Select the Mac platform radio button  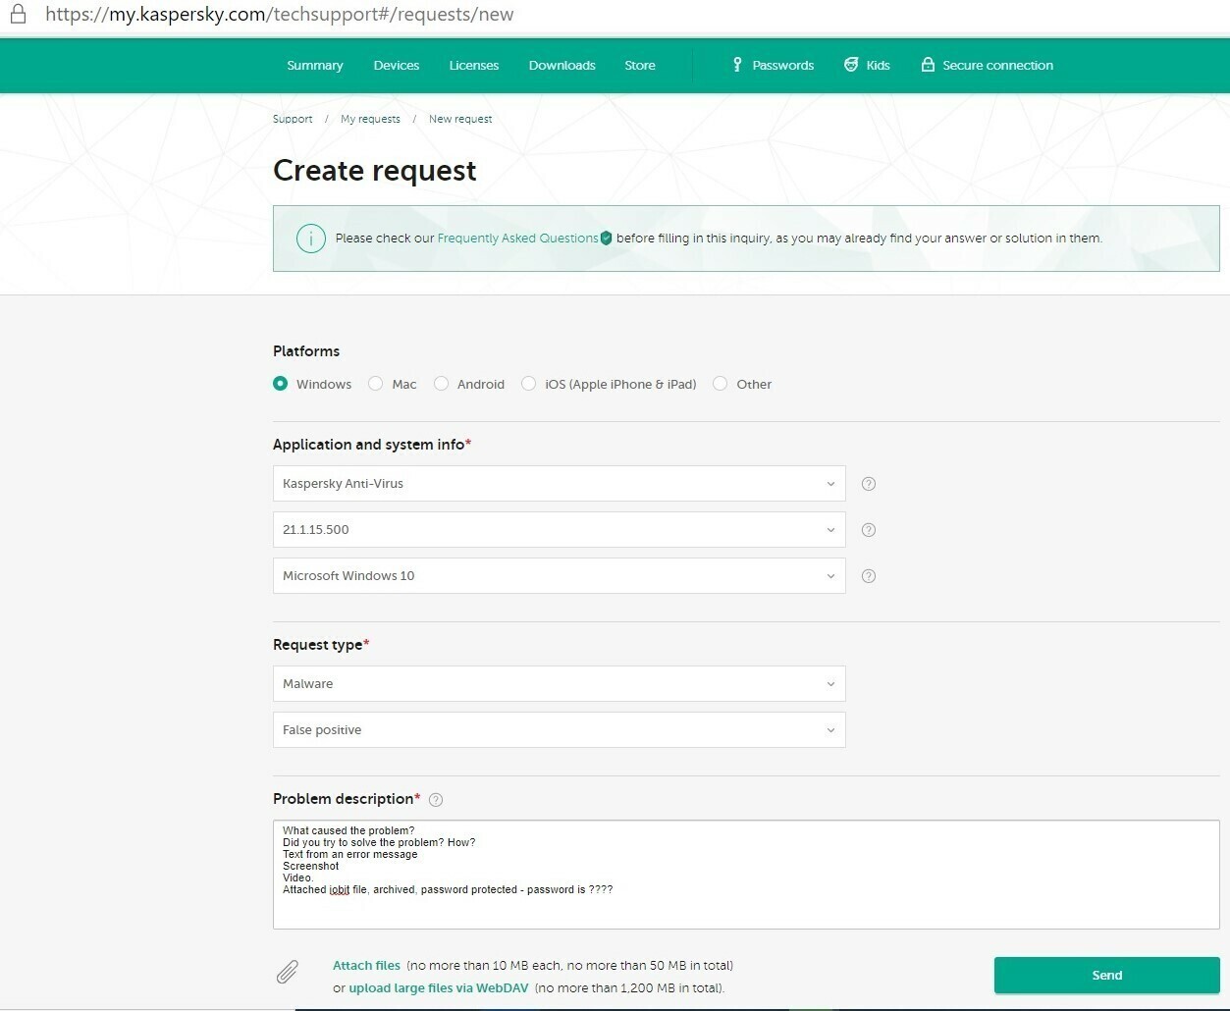click(376, 384)
